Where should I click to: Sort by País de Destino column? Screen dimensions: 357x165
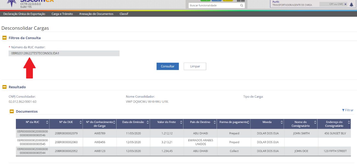pos(214,122)
